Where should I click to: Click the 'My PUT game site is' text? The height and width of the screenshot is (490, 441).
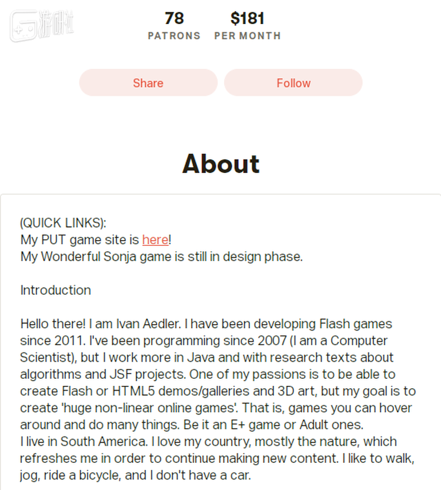tap(81, 239)
